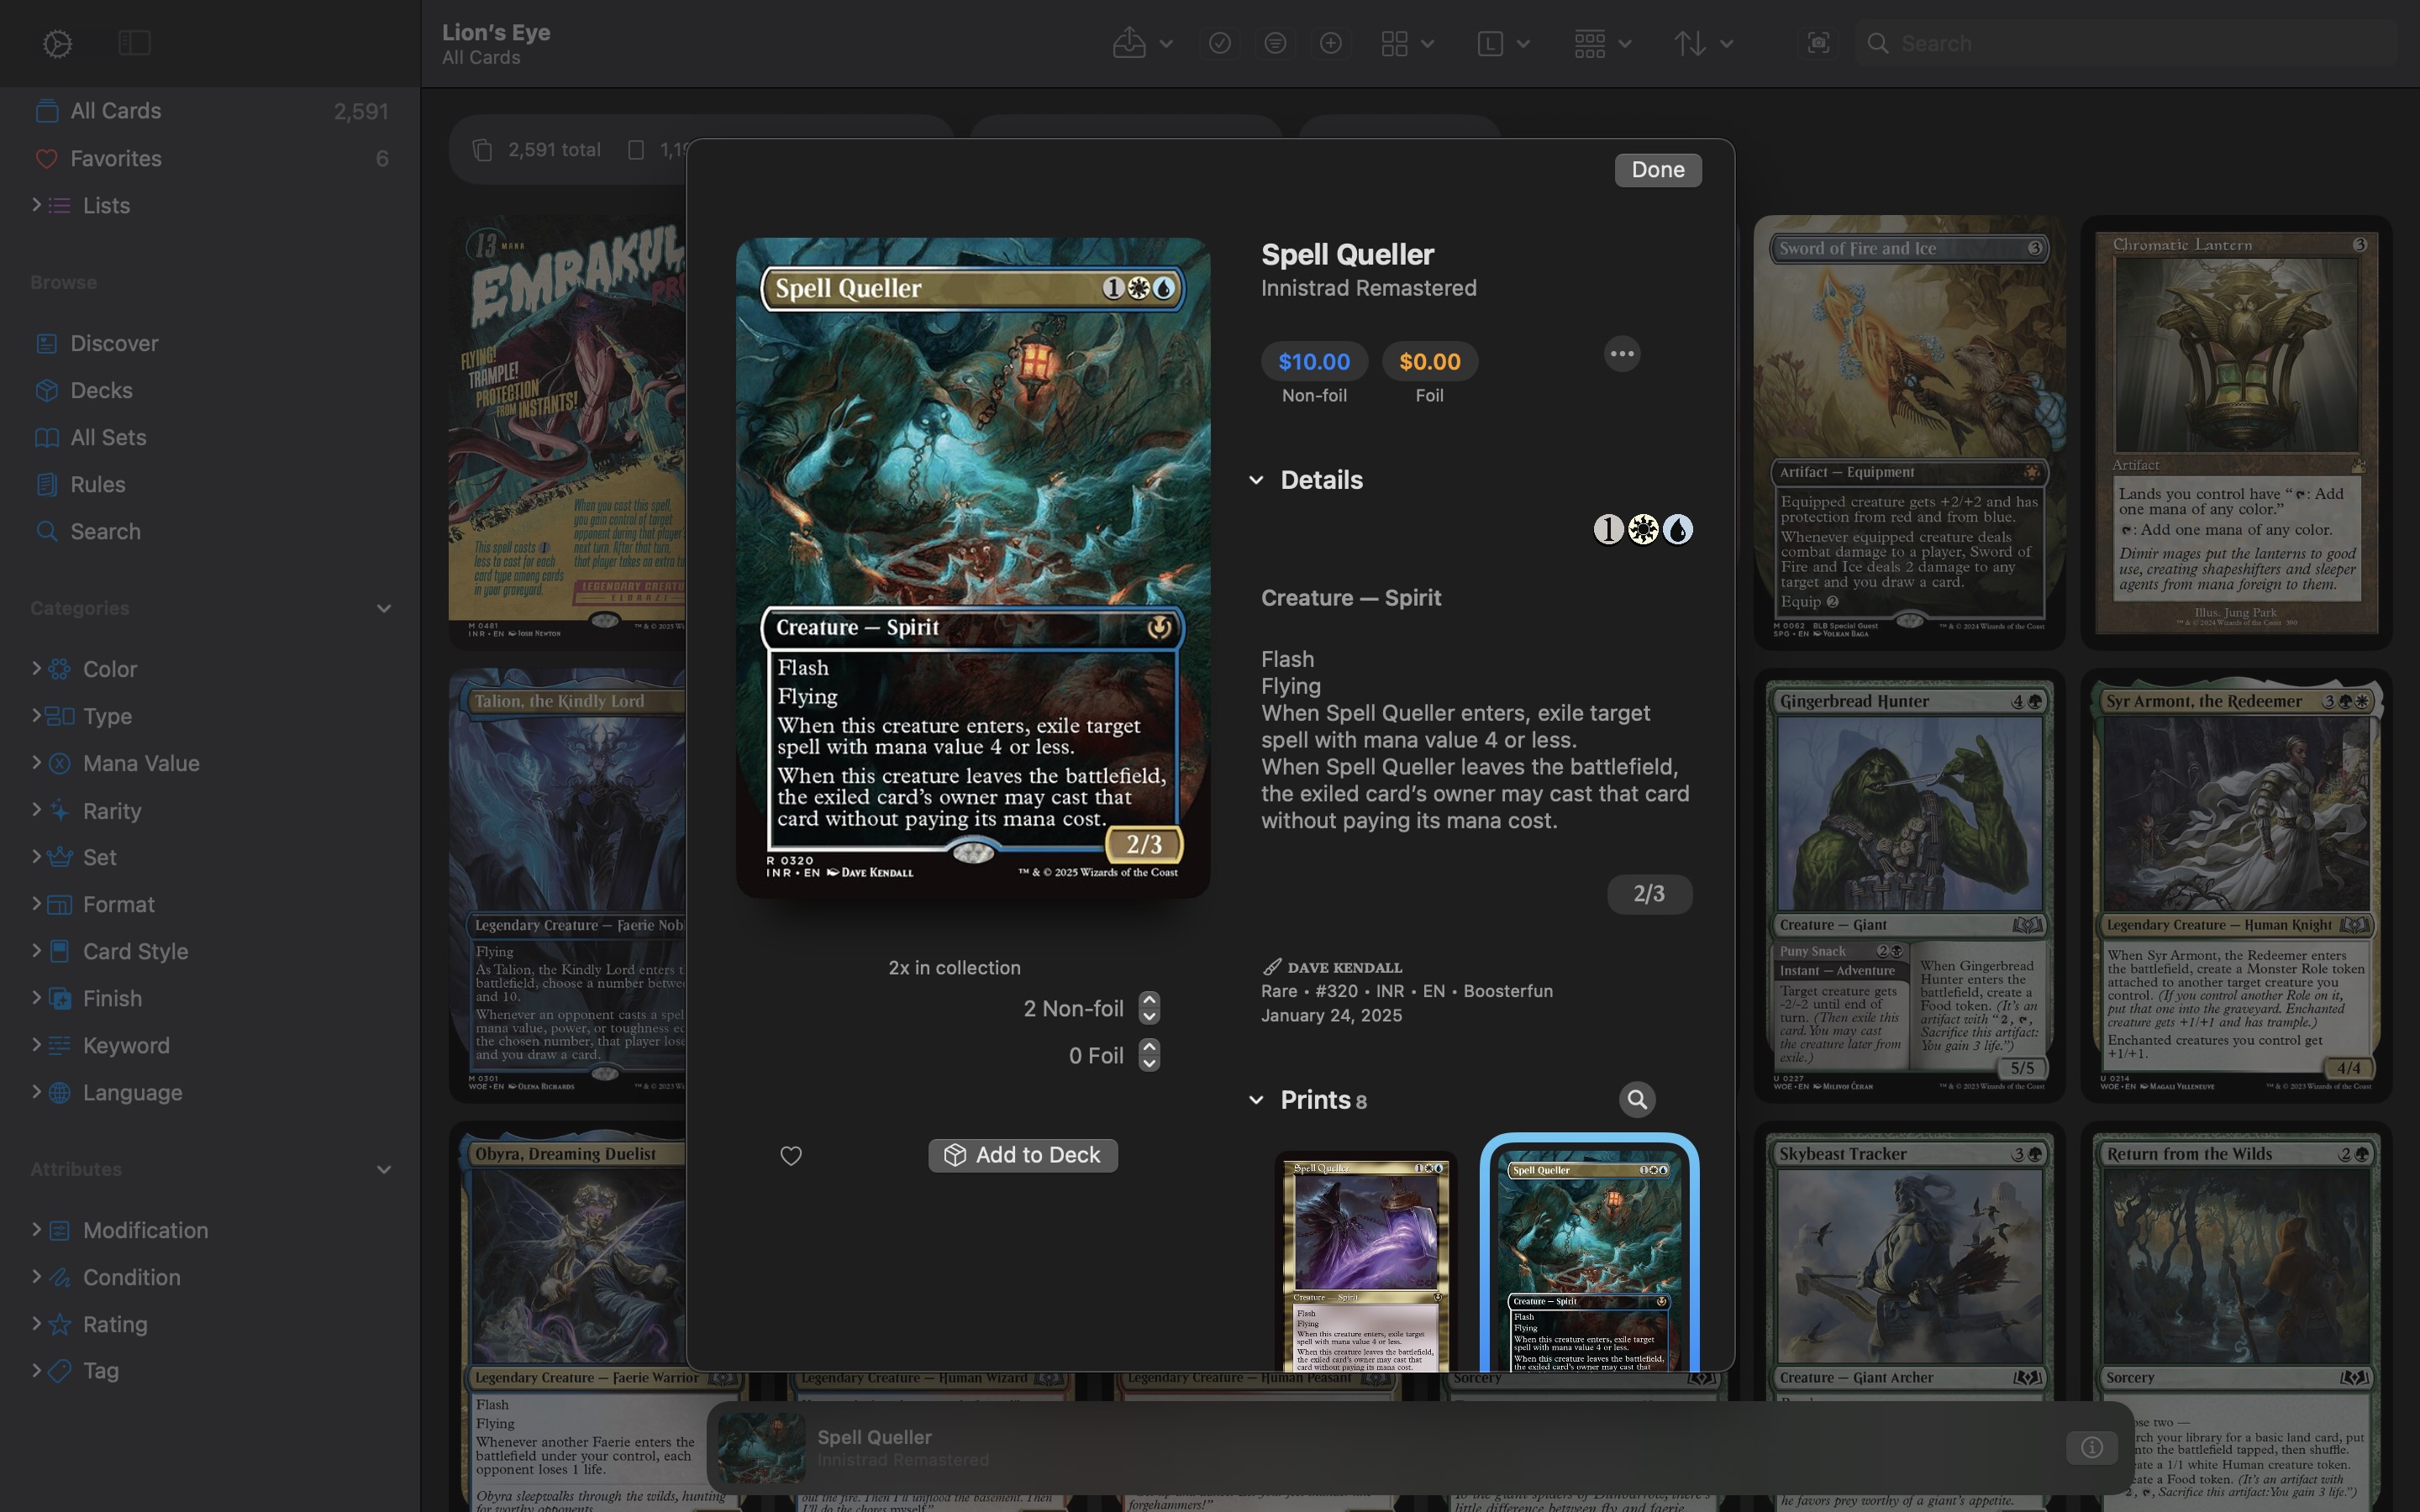The width and height of the screenshot is (2420, 1512).
Task: Click the Keyword category icon
Action: (x=60, y=1045)
